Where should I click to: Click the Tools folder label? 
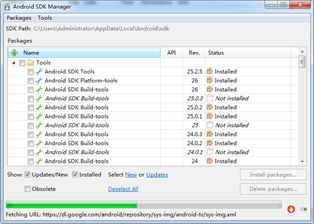43,63
